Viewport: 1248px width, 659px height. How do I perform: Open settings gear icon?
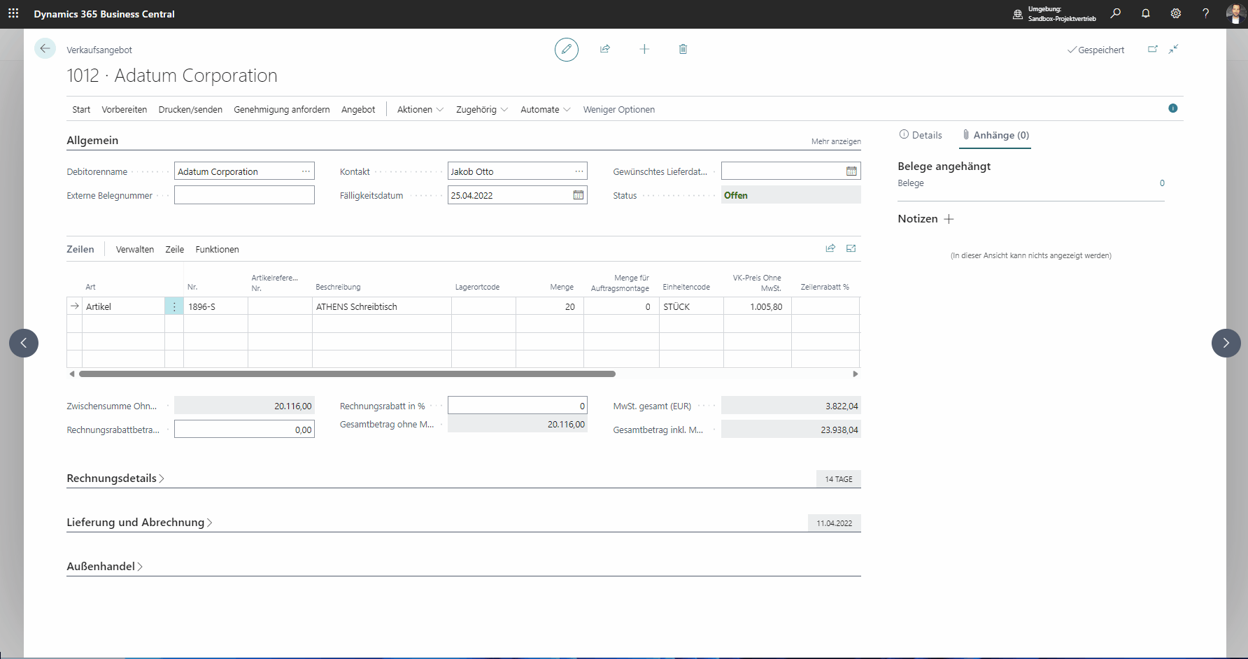tap(1176, 13)
